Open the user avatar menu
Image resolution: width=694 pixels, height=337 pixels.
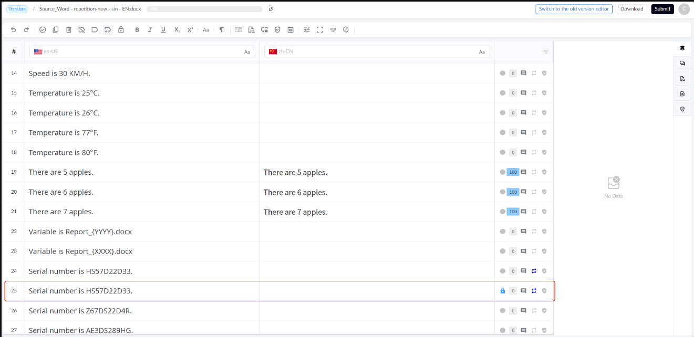(x=684, y=9)
